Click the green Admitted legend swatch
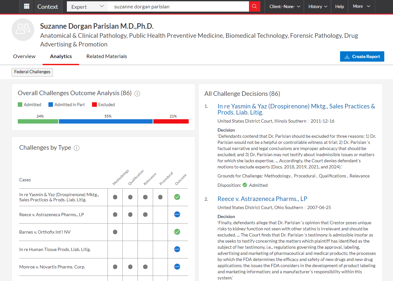The height and width of the screenshot is (281, 393). tap(20, 105)
